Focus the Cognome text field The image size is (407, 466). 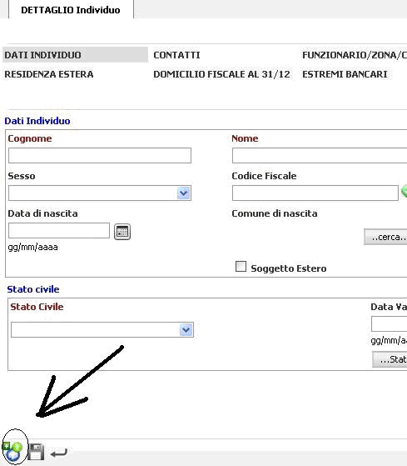pyautogui.click(x=100, y=155)
